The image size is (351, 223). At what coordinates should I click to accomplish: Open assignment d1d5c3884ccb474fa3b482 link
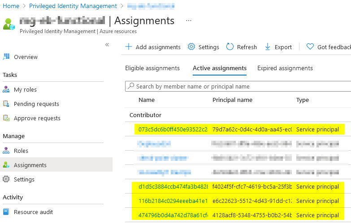[x=173, y=186]
